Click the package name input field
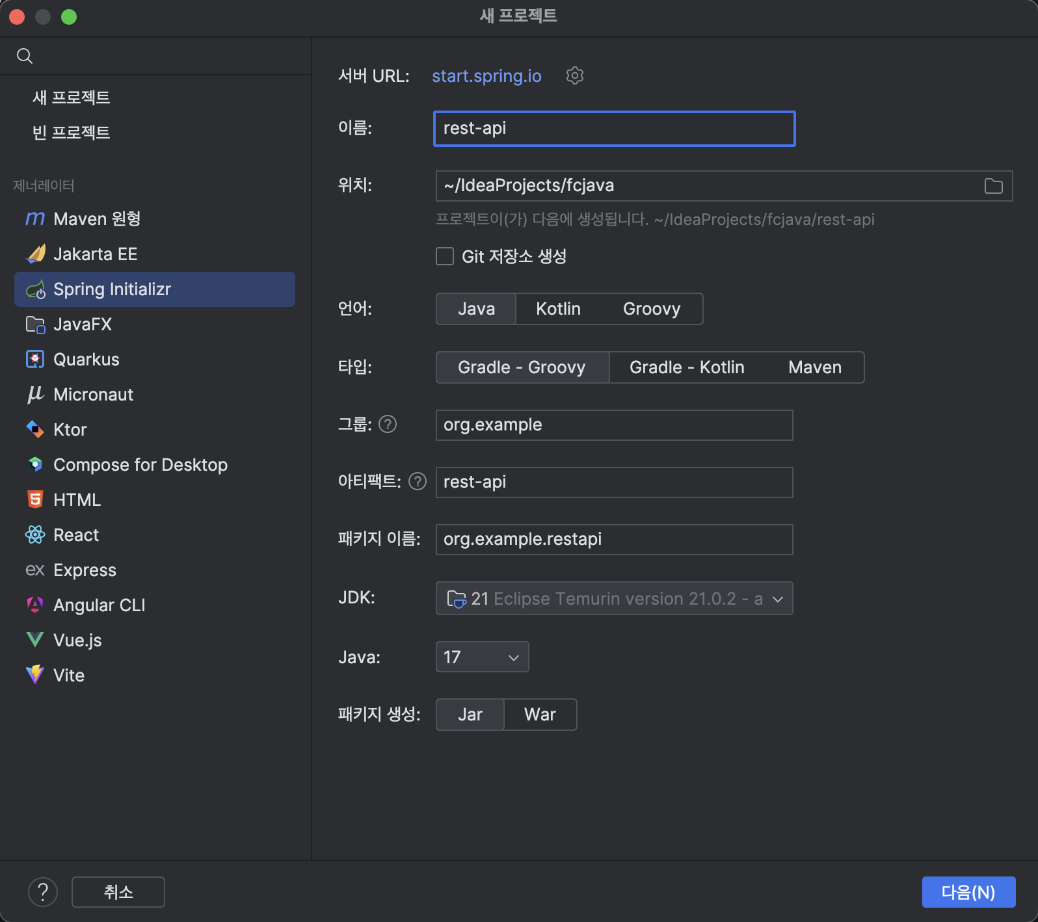The image size is (1038, 922). tap(614, 540)
